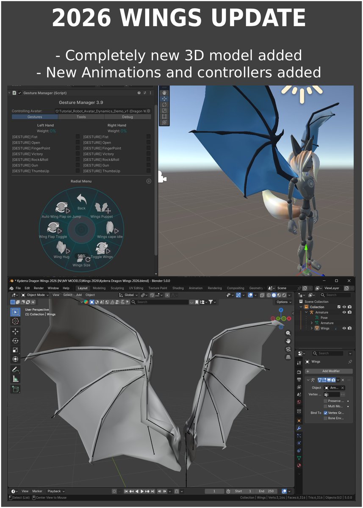Uncheck Bind To Vertex Groups checkbox
The height and width of the screenshot is (508, 363).
click(325, 413)
